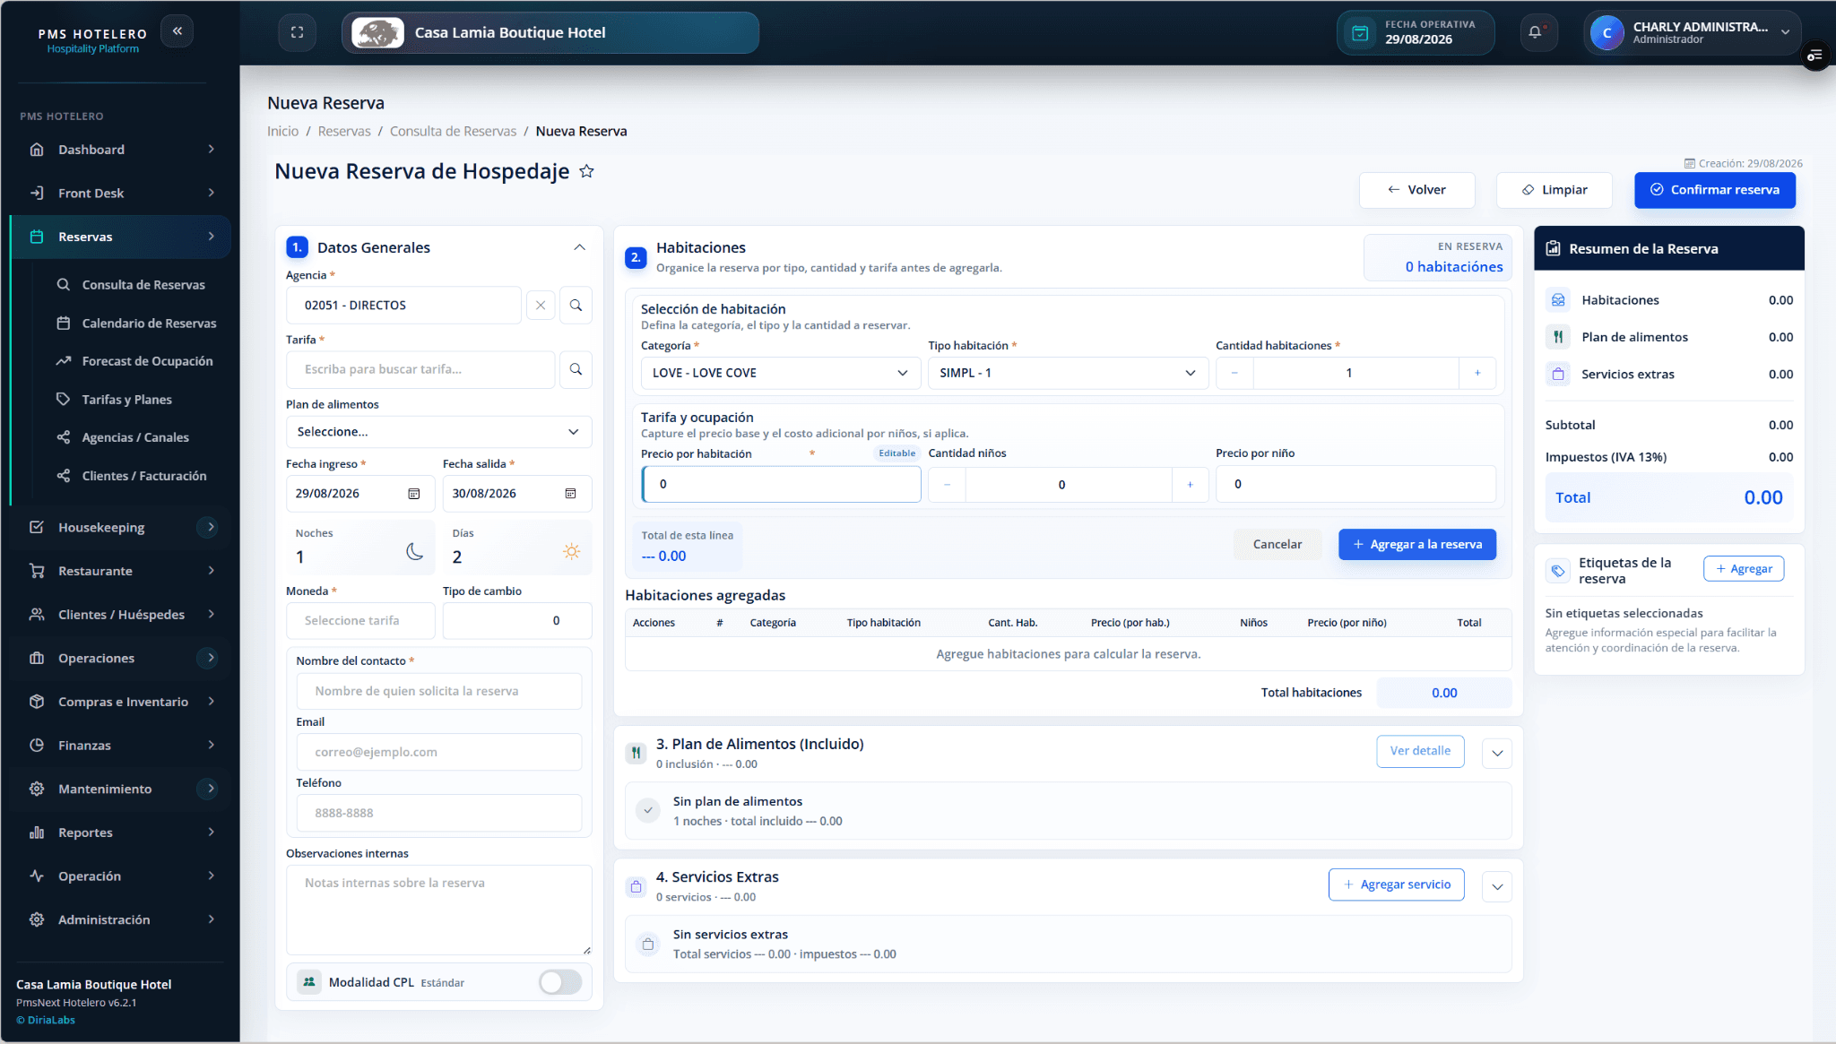Click the Restaurante cart icon in sidebar
This screenshot has height=1044, width=1836.
point(37,571)
